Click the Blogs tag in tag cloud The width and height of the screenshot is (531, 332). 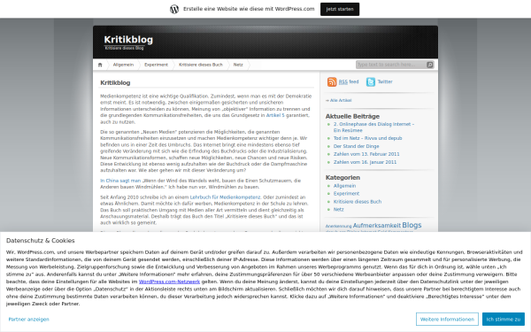pyautogui.click(x=412, y=225)
